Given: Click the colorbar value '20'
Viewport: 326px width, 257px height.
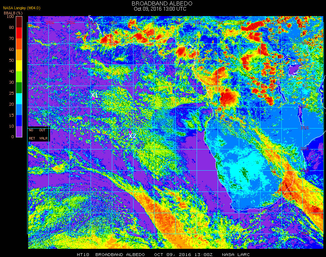Looking at the screenshot, I should tap(11, 104).
